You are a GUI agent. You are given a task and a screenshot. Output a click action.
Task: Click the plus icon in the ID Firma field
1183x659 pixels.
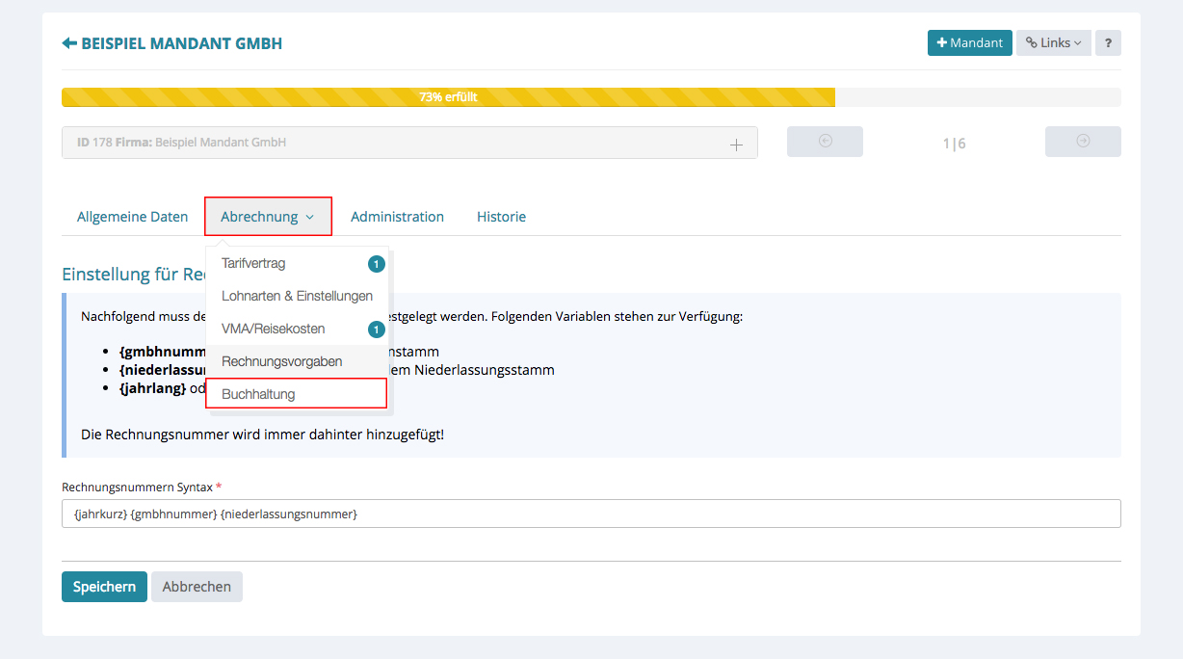pos(736,145)
